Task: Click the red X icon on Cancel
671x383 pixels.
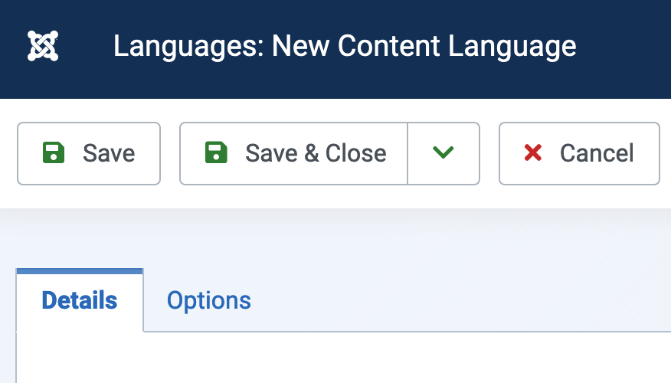Action: click(x=533, y=152)
